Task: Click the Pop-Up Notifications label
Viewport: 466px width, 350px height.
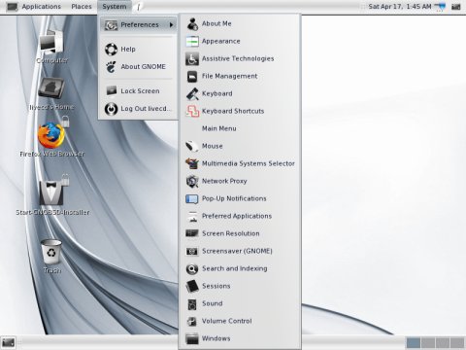Action: [x=234, y=198]
